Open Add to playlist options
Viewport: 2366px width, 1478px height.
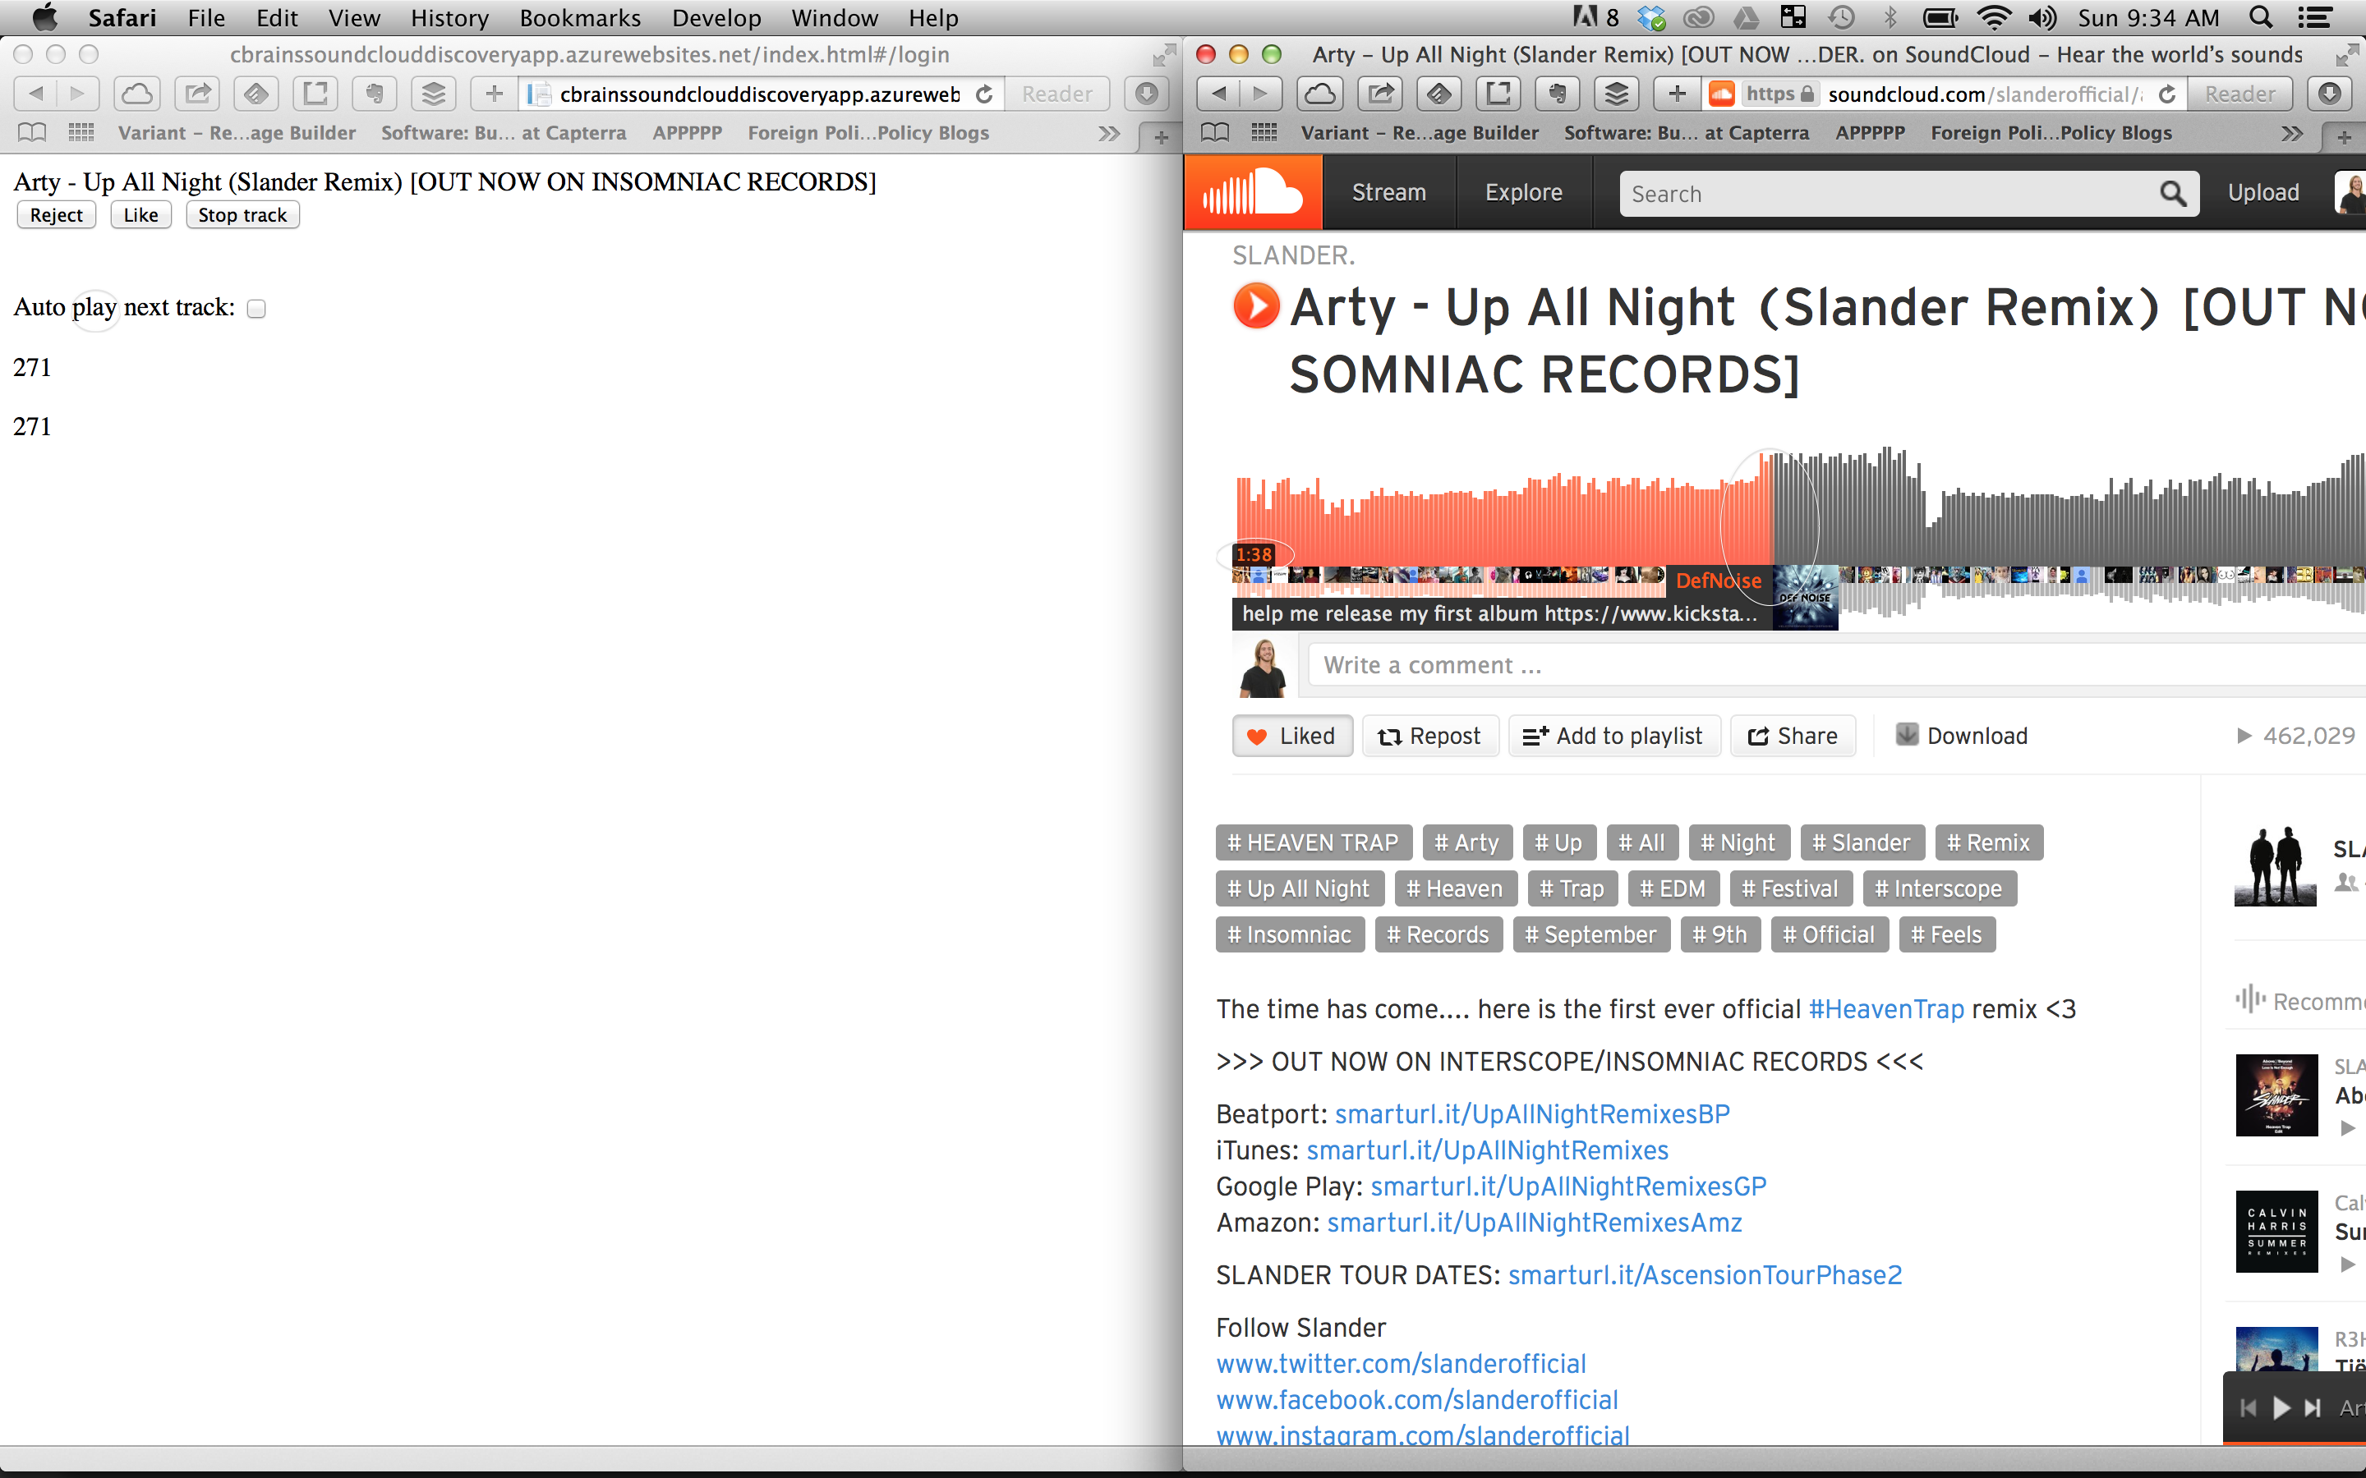(x=1614, y=736)
